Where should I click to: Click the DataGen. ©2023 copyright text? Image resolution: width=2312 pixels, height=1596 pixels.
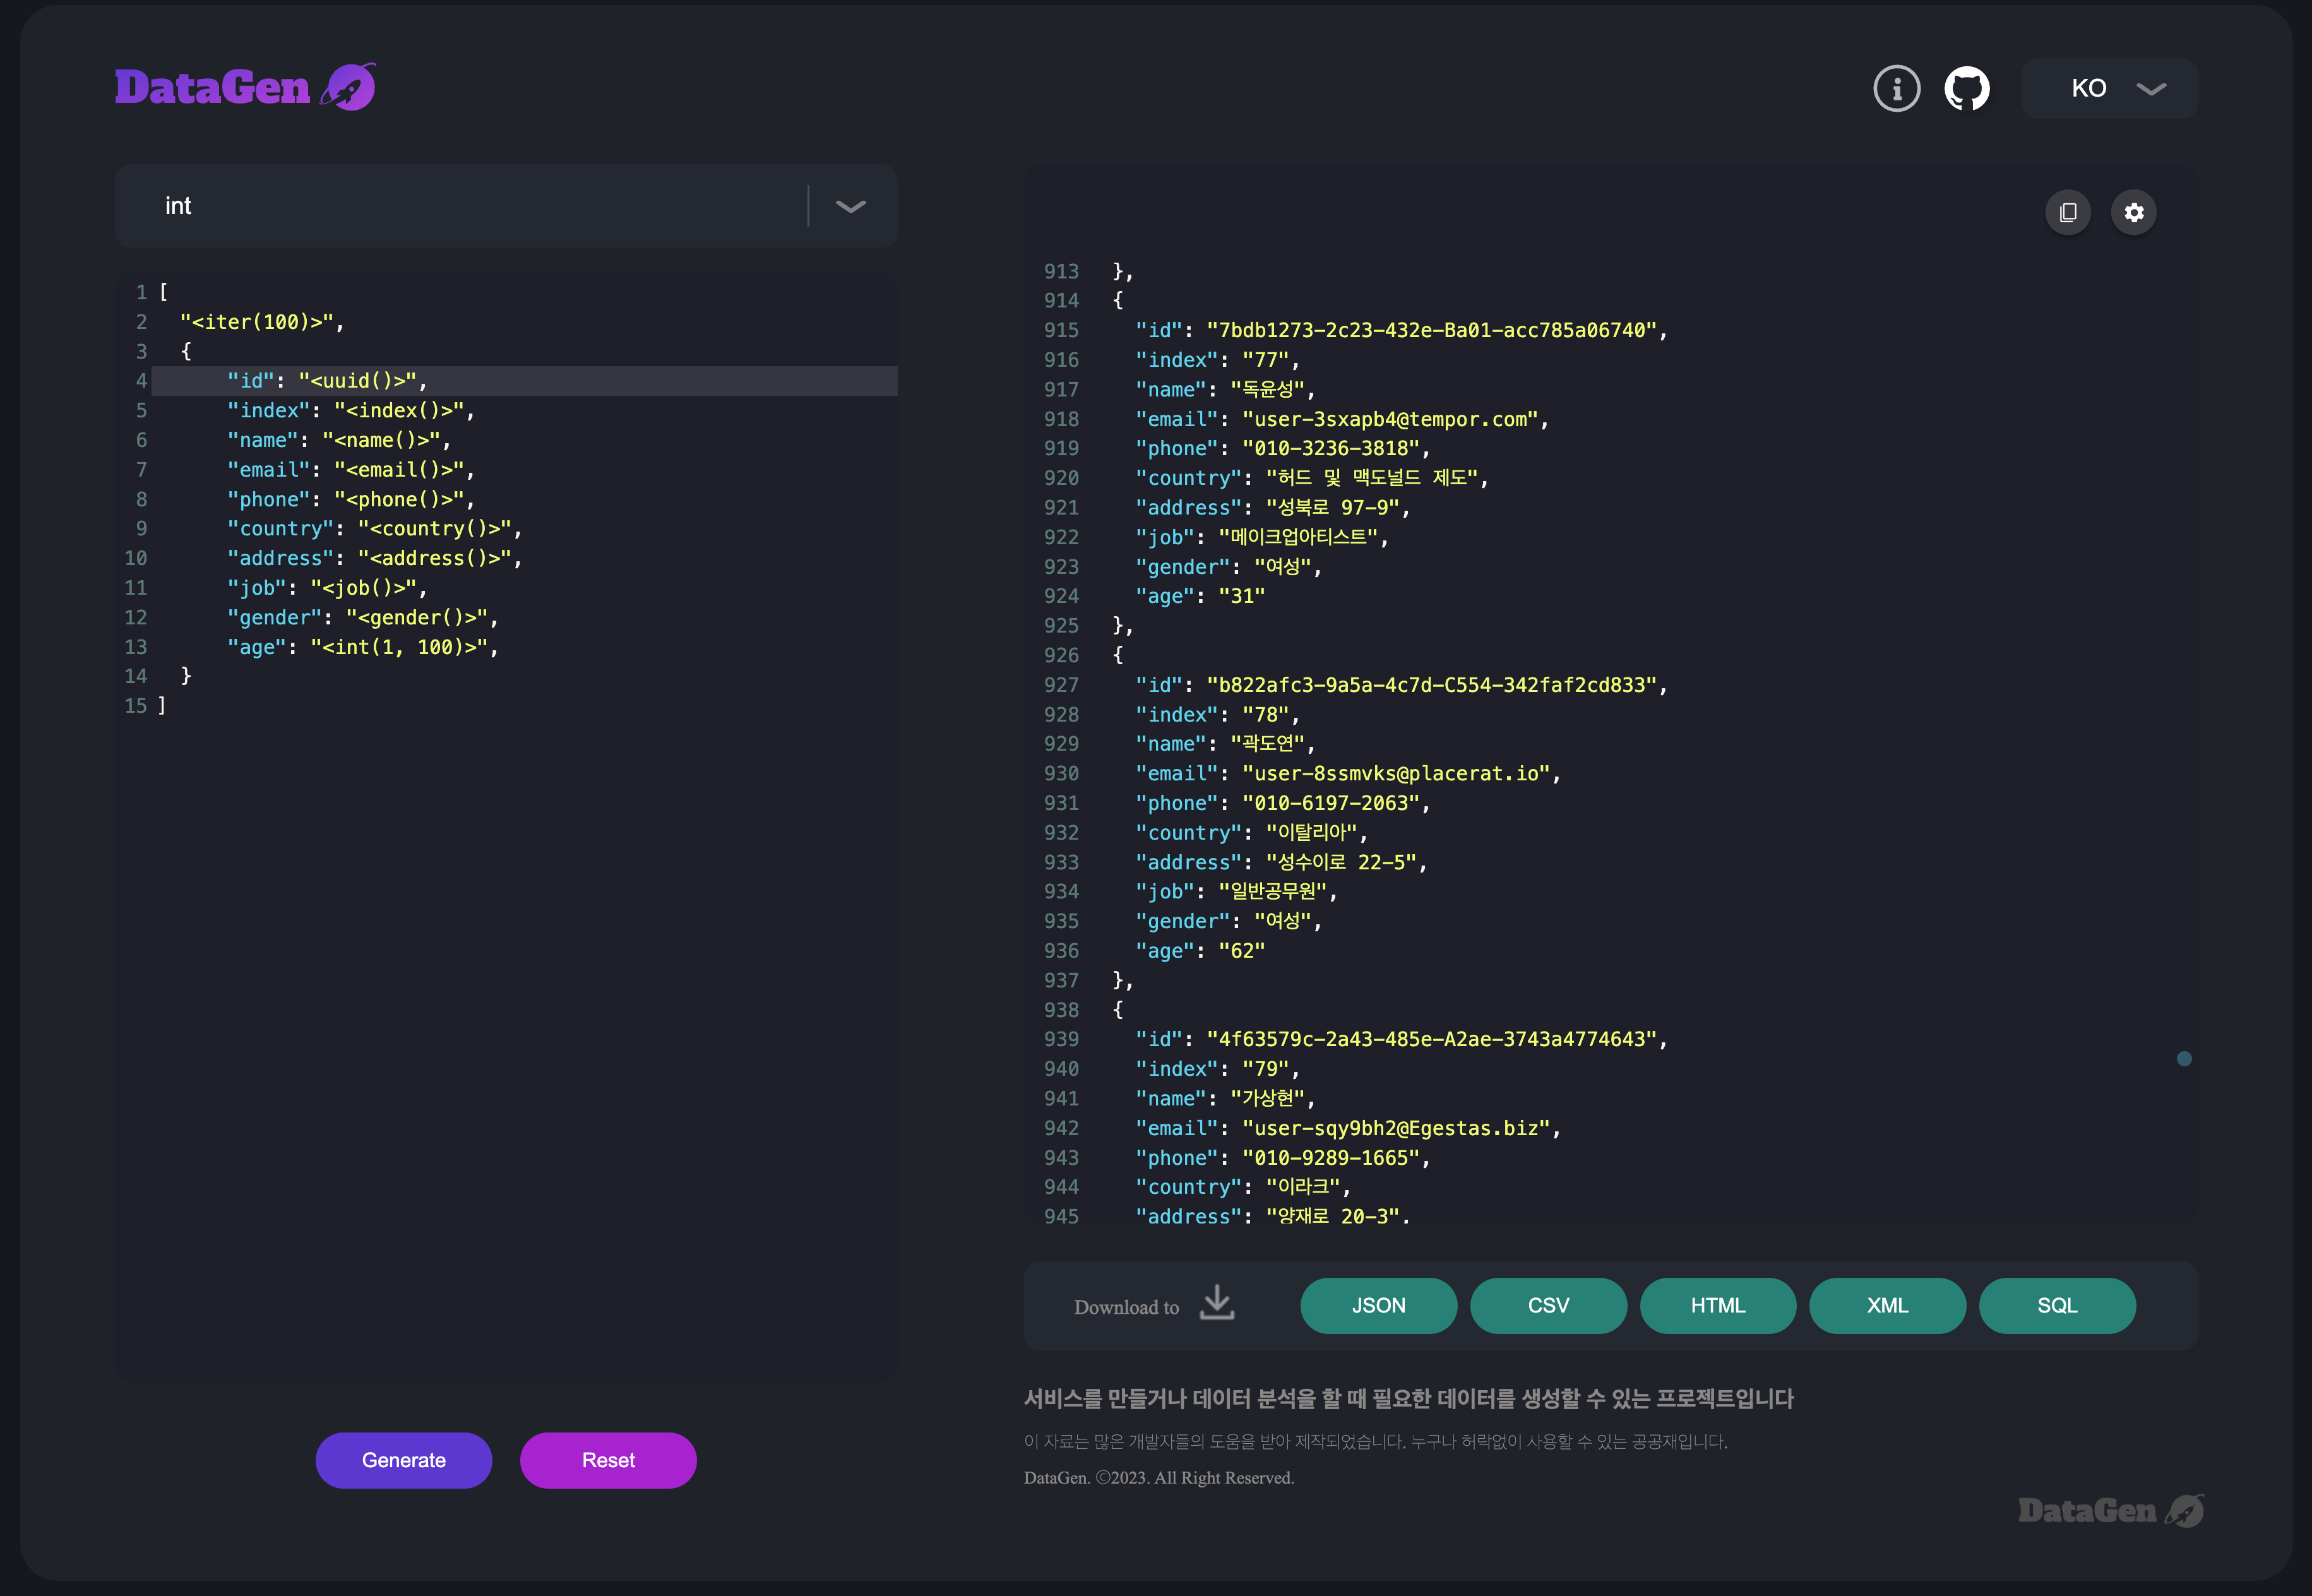[1158, 1478]
